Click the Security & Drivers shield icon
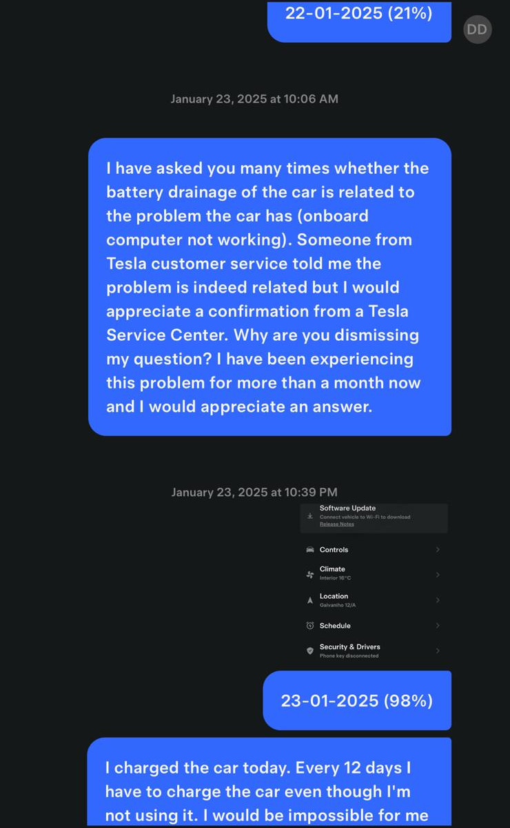Viewport: 510px width, 828px height. [310, 651]
